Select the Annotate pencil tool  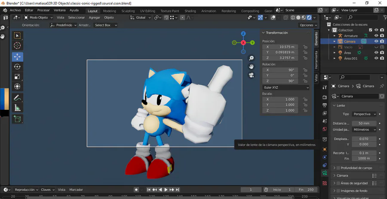point(17,98)
